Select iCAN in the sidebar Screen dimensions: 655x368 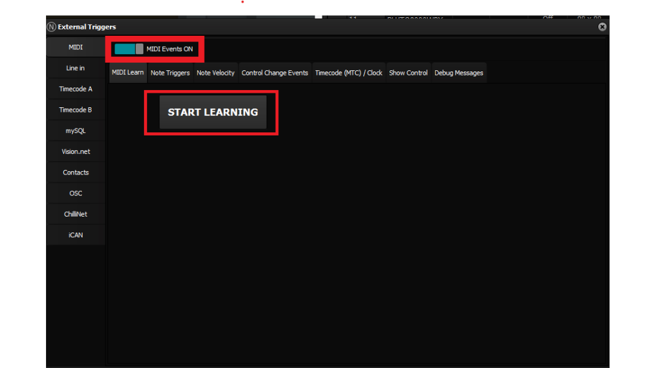click(75, 235)
